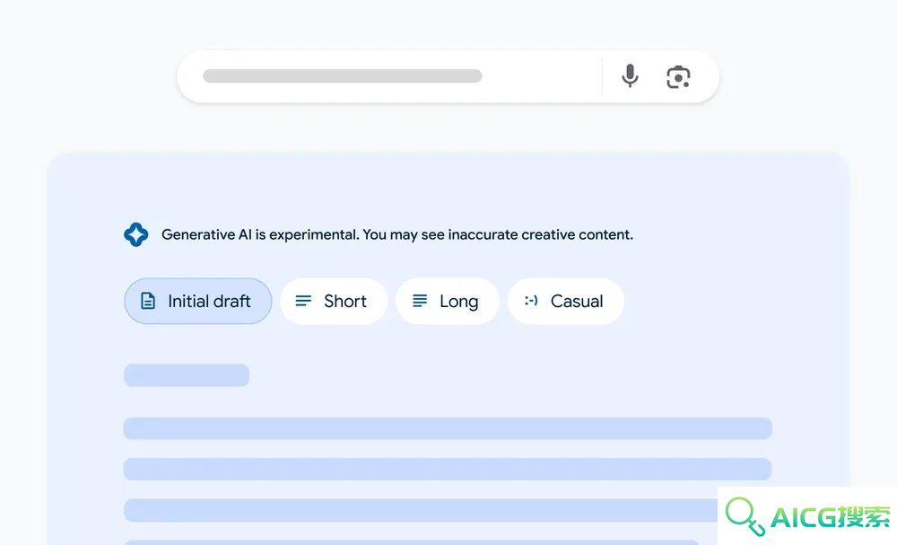Click the microphone voice search icon
897x545 pixels.
point(630,75)
